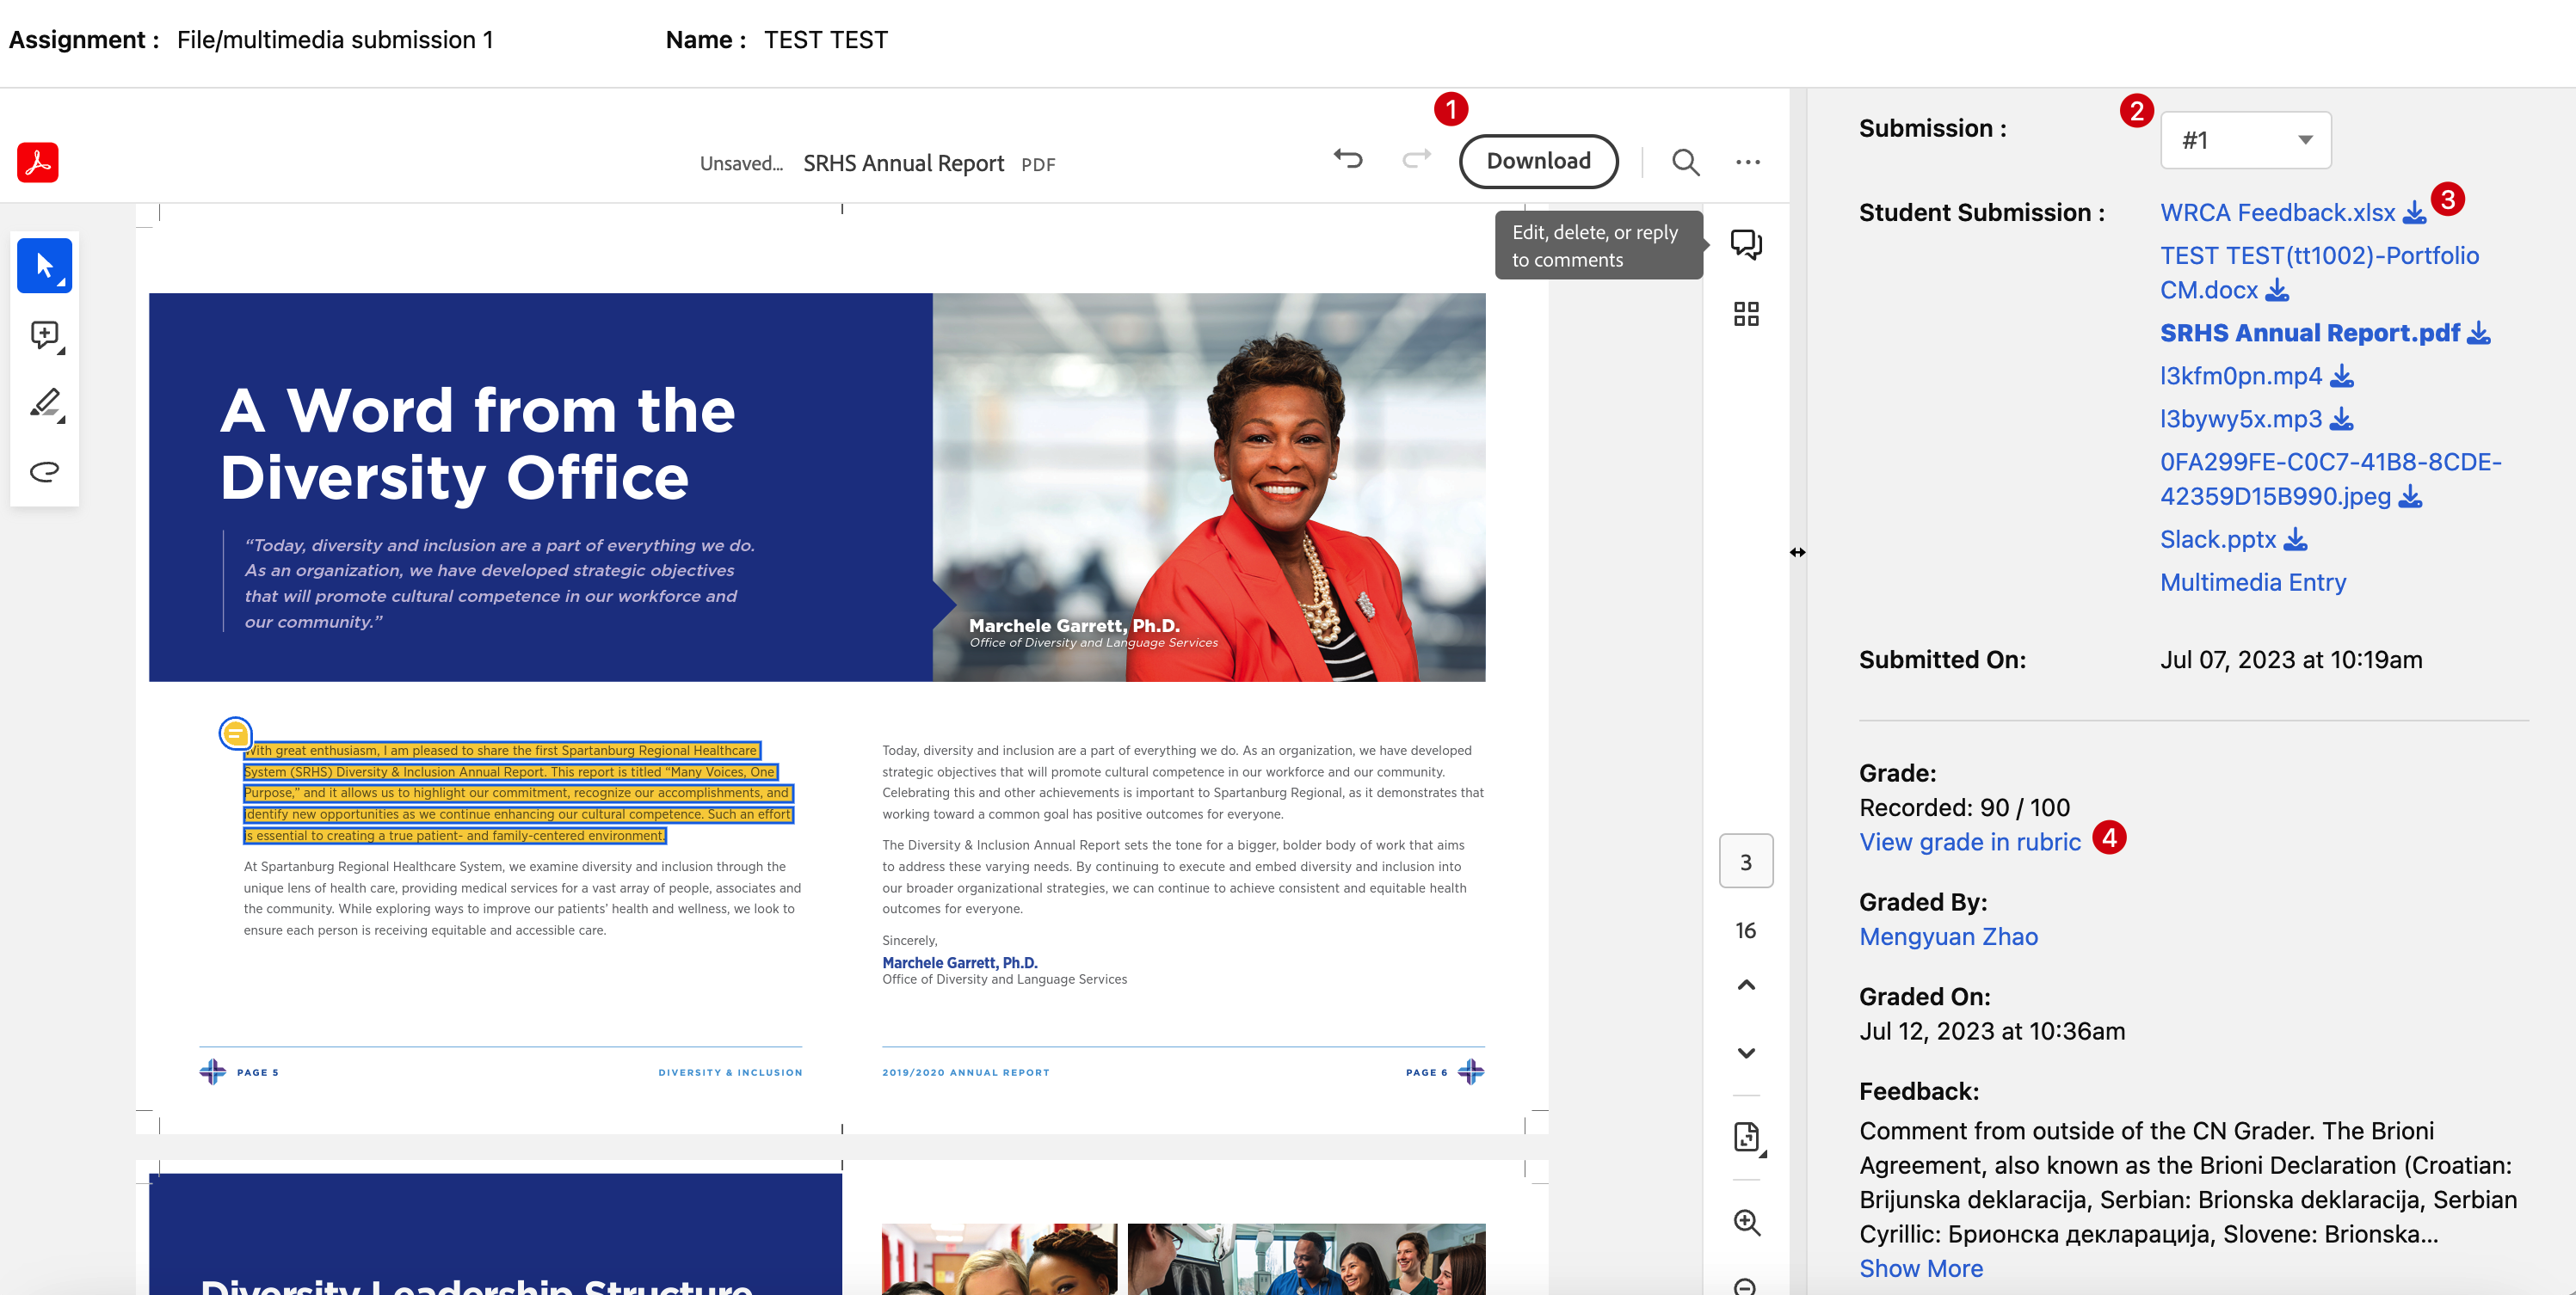Screen dimensions: 2576x1295
Task: Open the three-dot more options menu
Action: tap(1747, 162)
